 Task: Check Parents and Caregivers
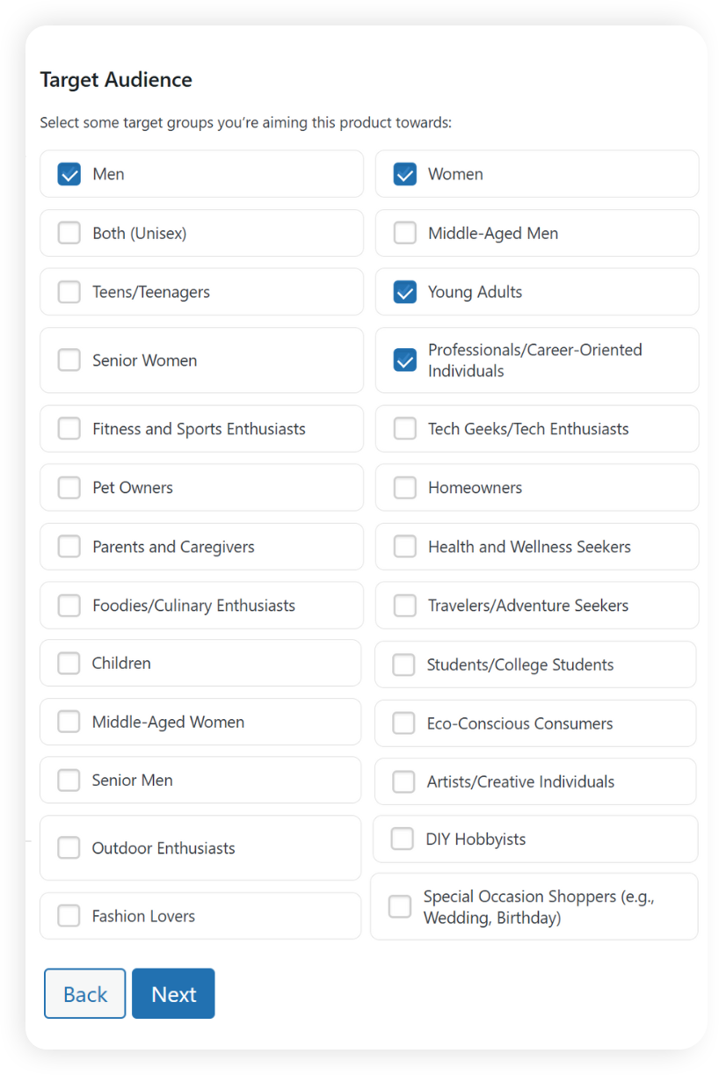(x=69, y=546)
